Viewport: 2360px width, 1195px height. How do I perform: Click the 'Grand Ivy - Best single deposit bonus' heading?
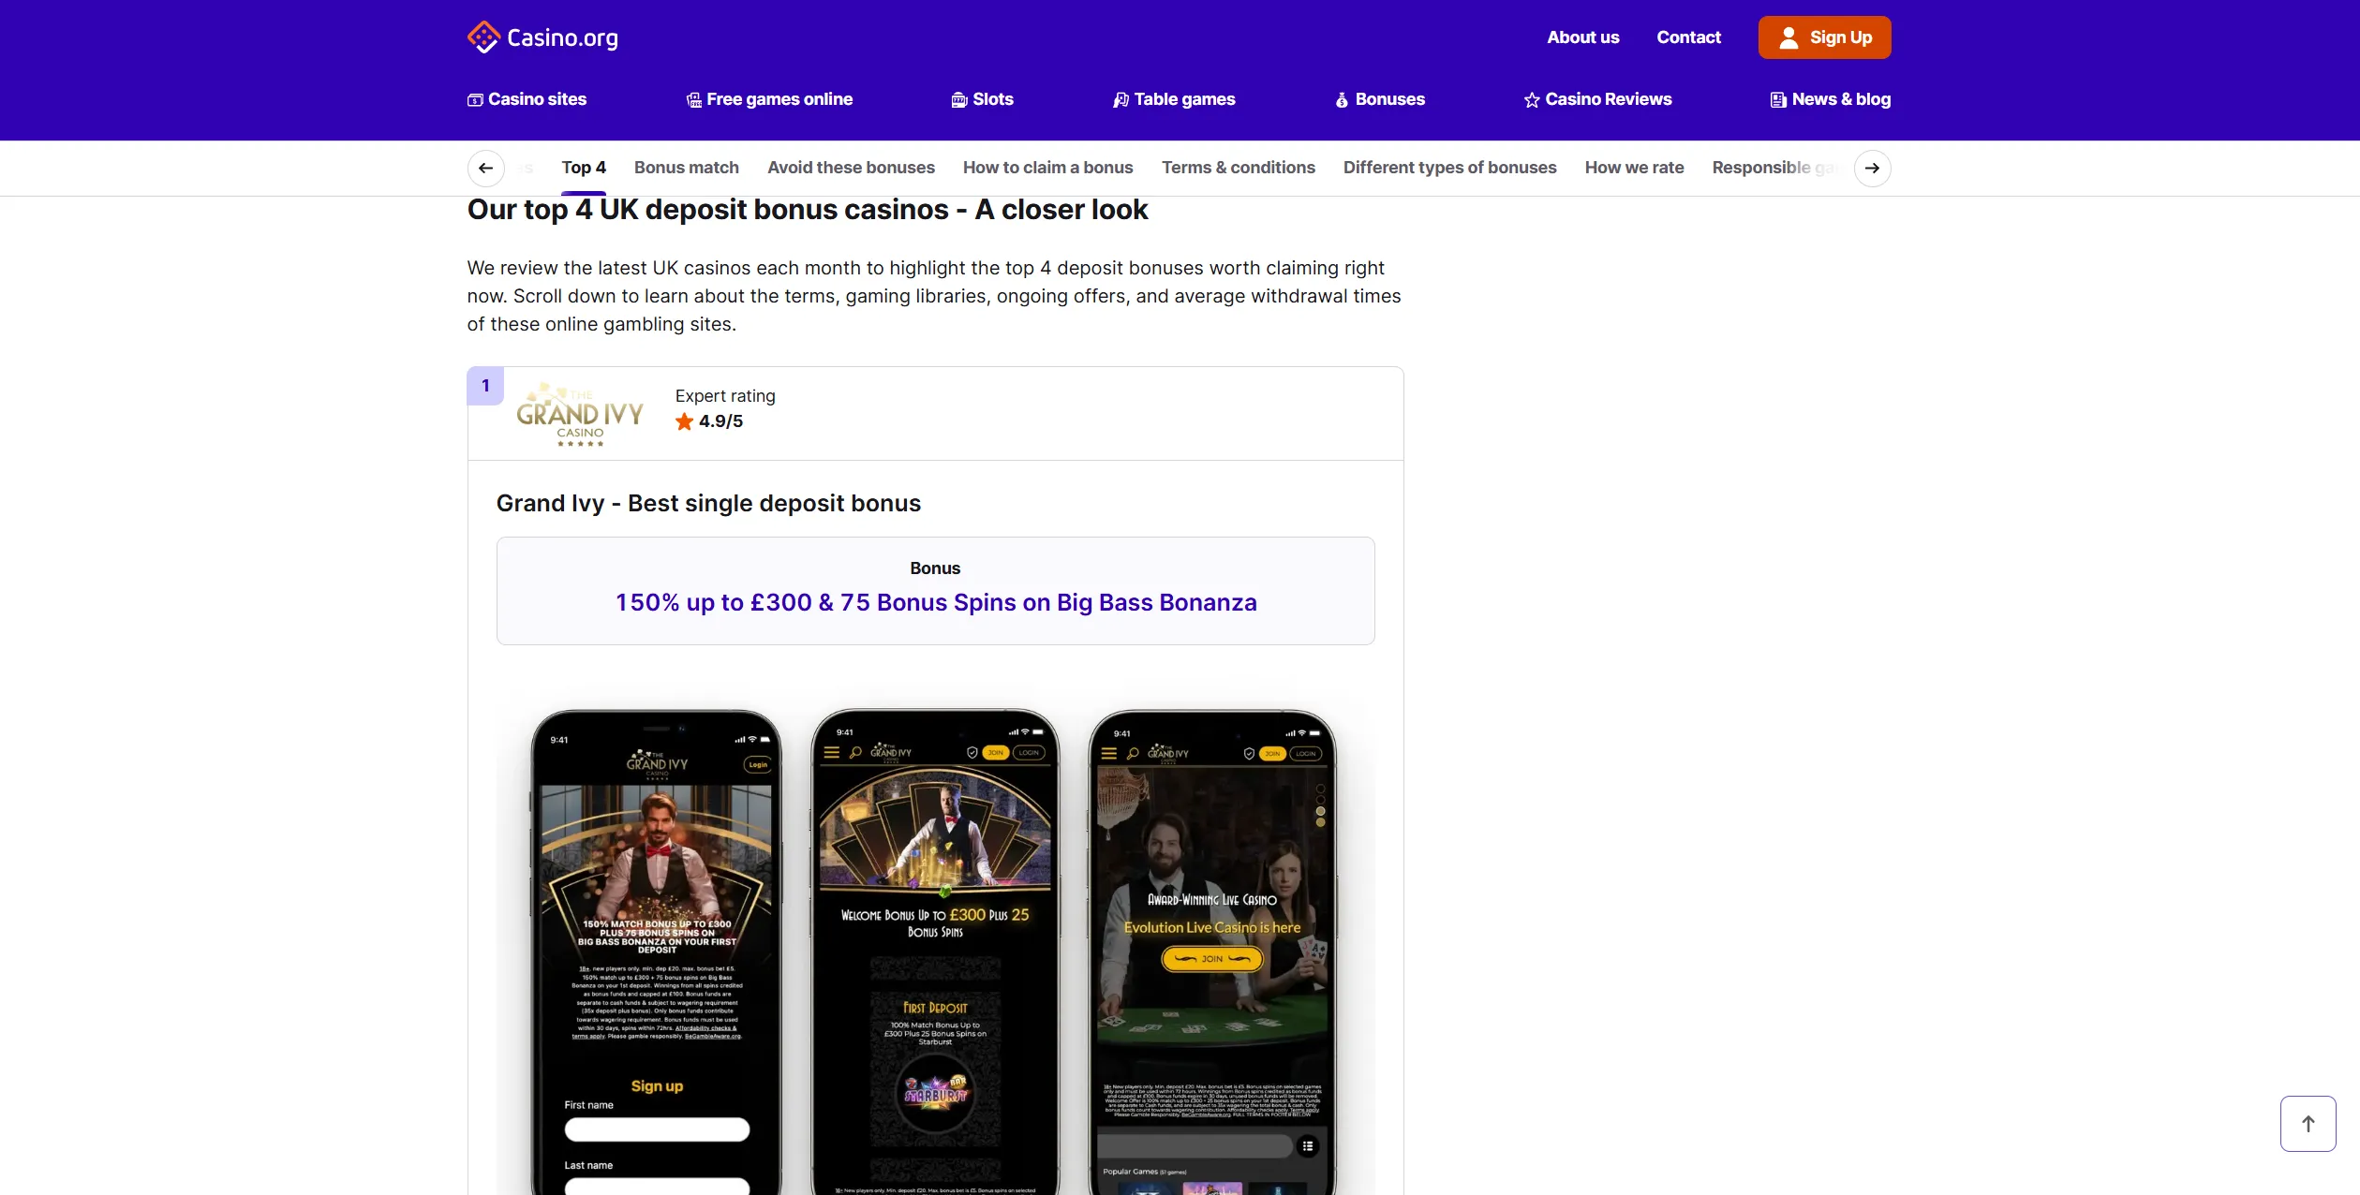click(x=708, y=504)
